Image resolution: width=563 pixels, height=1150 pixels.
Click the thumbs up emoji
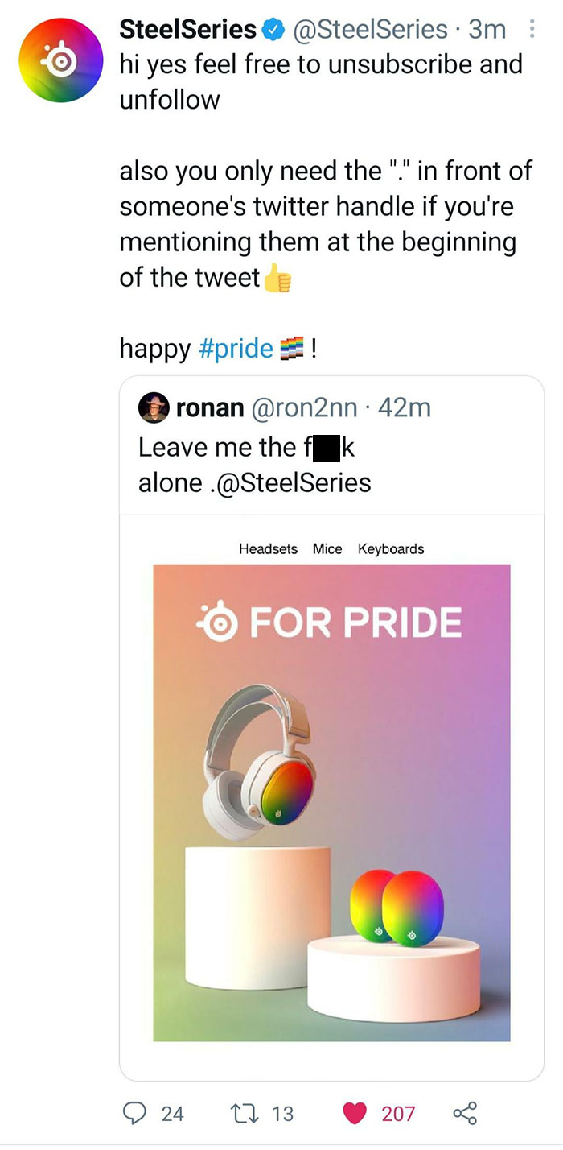(x=277, y=279)
